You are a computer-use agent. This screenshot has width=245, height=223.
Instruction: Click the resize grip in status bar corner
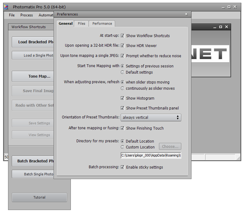coord(239,158)
